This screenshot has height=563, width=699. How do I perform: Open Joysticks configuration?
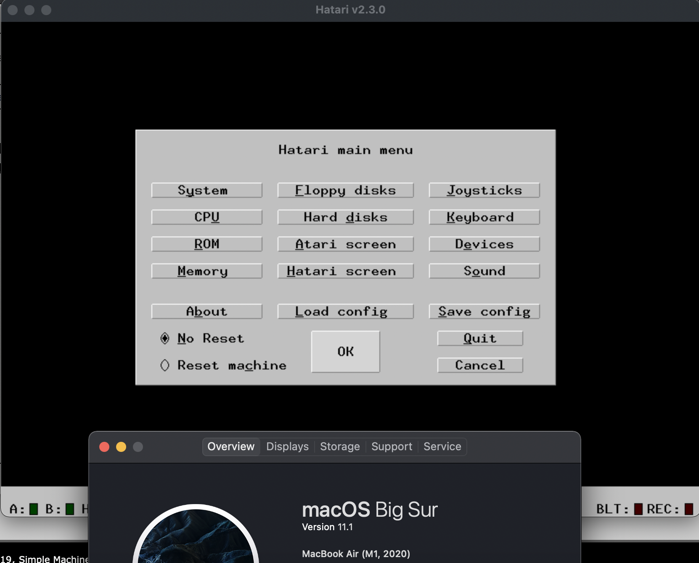(484, 190)
